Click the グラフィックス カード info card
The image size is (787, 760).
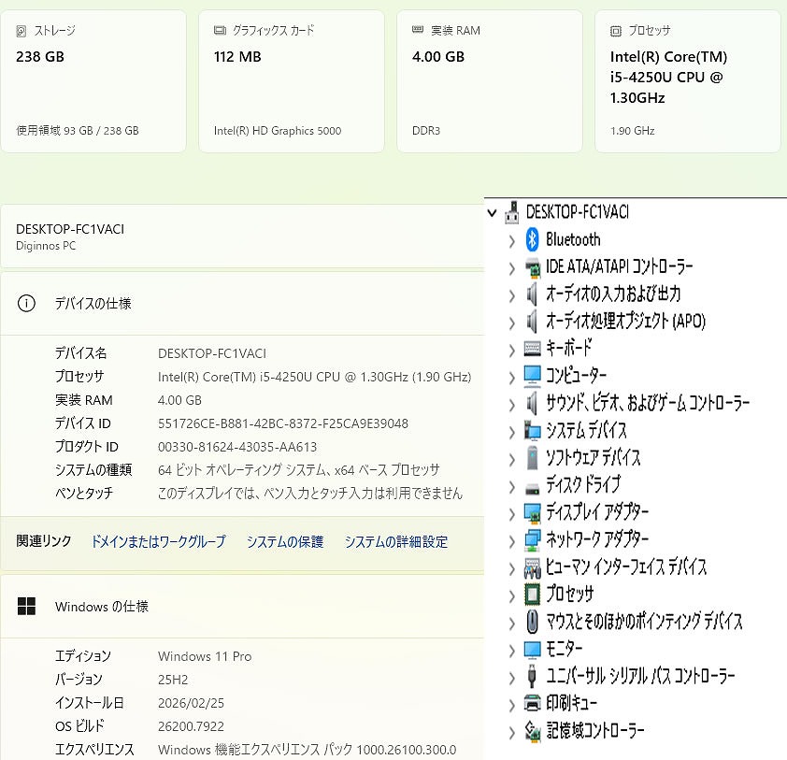coord(291,81)
